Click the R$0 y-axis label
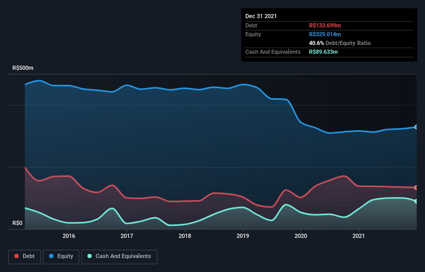 [x=18, y=223]
